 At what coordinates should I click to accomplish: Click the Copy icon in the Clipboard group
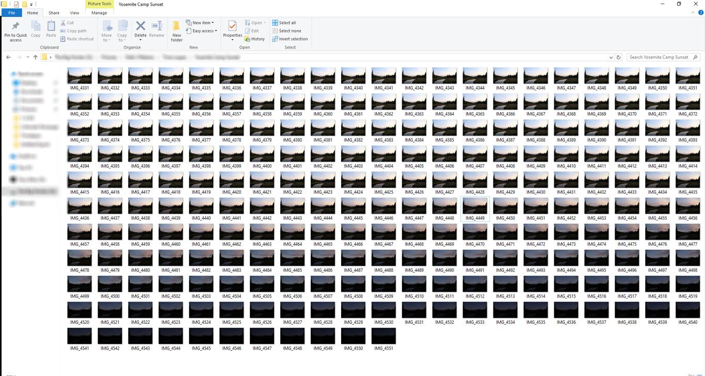36,26
